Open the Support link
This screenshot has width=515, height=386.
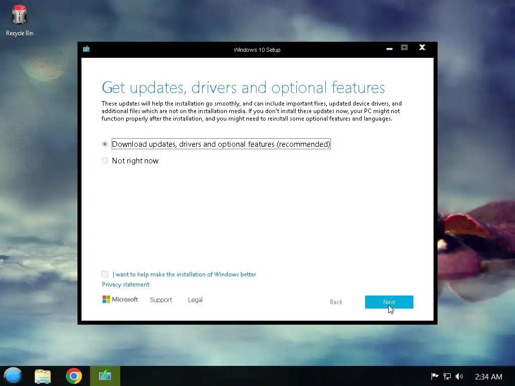coord(161,300)
